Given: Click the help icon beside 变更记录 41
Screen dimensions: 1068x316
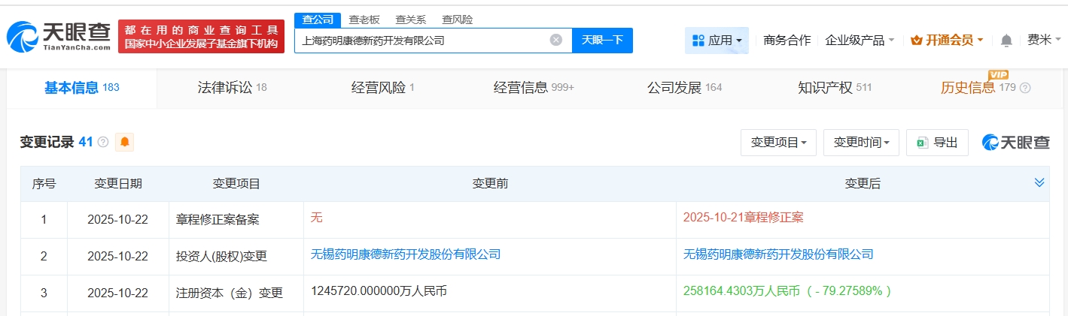Looking at the screenshot, I should [x=103, y=142].
